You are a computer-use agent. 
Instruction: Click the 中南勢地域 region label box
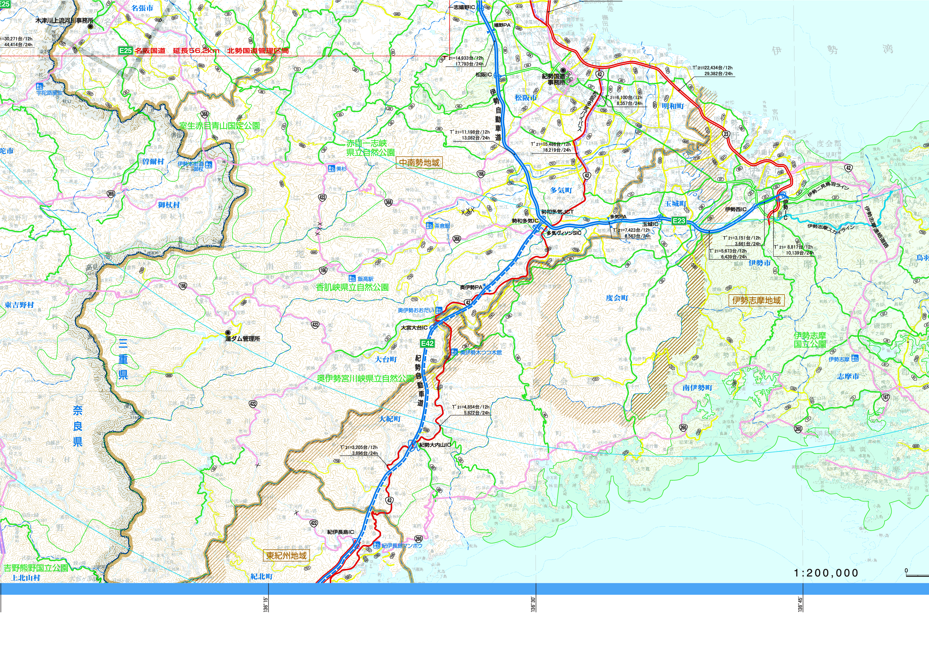coord(419,163)
